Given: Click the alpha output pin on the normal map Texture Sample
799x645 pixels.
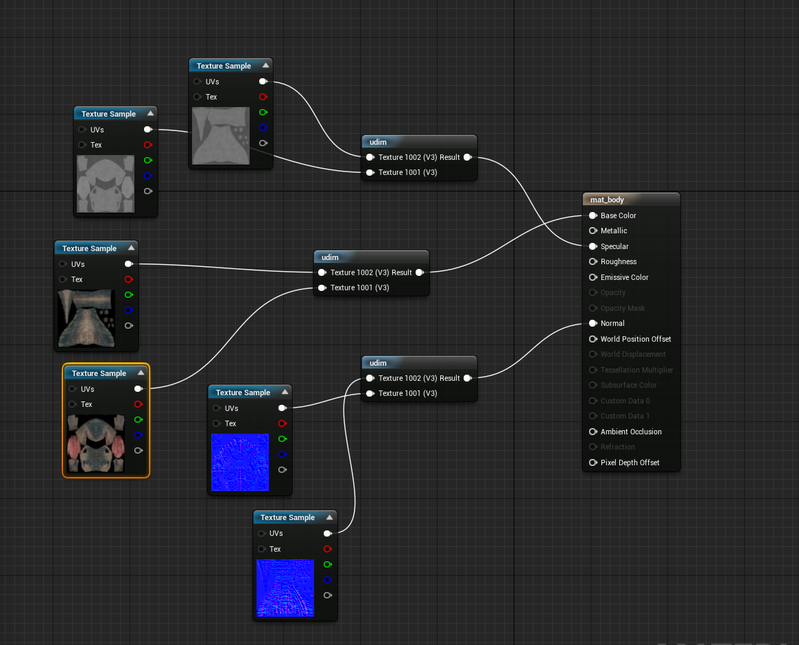Looking at the screenshot, I should [x=282, y=470].
